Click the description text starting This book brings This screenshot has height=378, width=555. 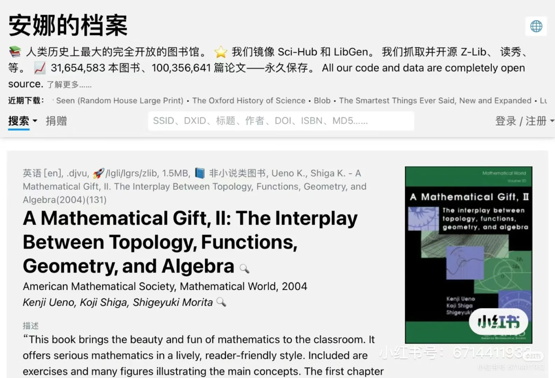[203, 355]
